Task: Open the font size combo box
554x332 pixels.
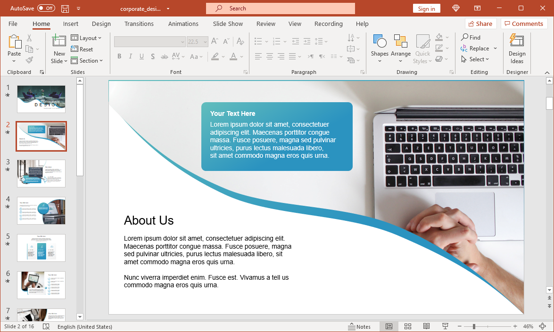Action: coord(197,42)
